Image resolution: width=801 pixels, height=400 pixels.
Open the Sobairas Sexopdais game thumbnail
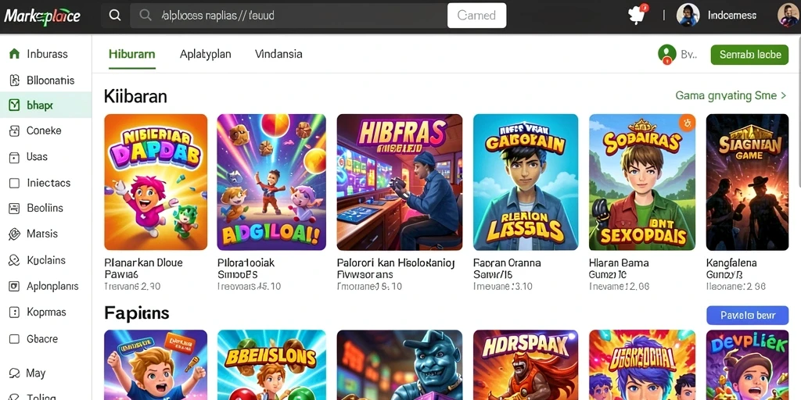(642, 182)
